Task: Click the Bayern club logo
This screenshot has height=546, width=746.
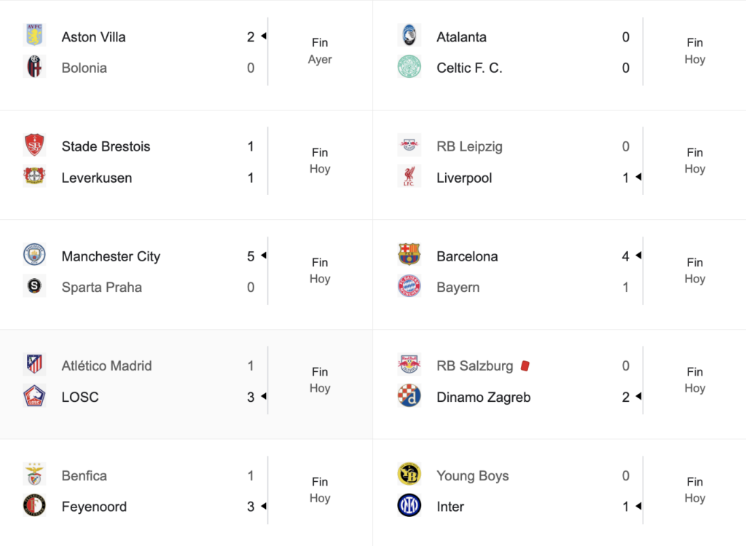Action: pyautogui.click(x=409, y=286)
